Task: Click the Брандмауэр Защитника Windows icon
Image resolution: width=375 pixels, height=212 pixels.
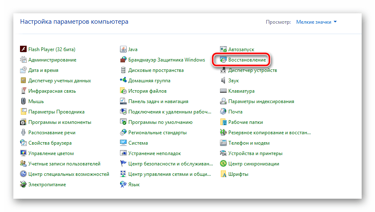Action: [123, 59]
